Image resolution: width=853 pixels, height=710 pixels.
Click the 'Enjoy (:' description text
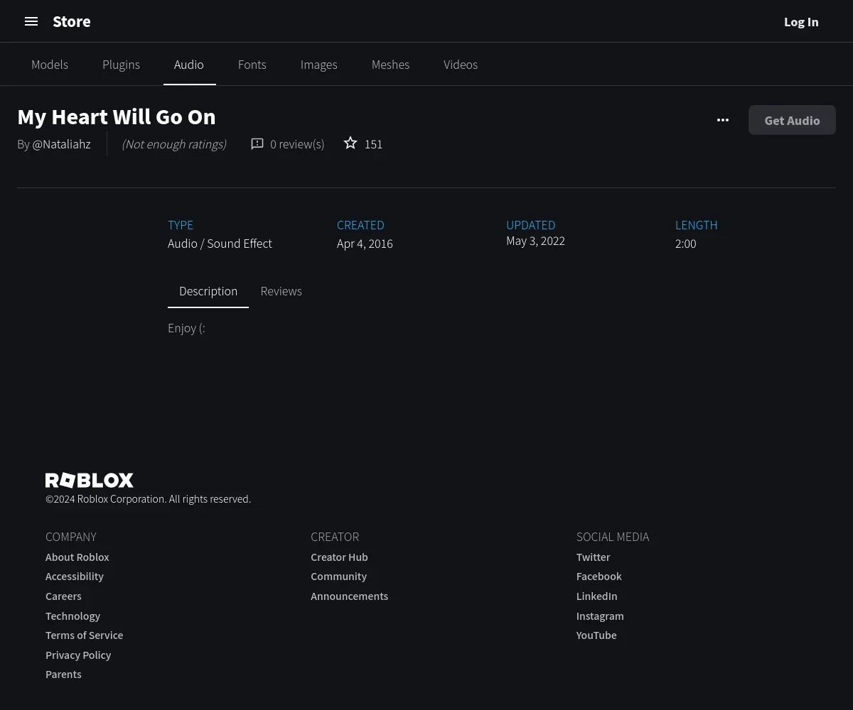coord(186,328)
